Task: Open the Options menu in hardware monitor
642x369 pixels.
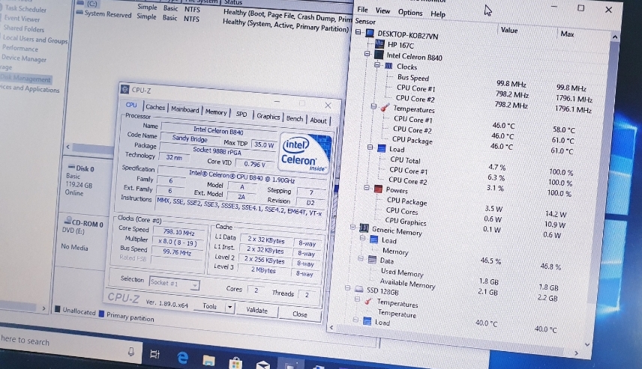Action: coord(410,12)
